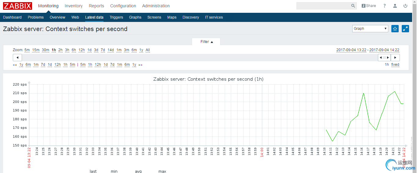
Task: Click the time range scrollbar track
Action: [x=200, y=58]
